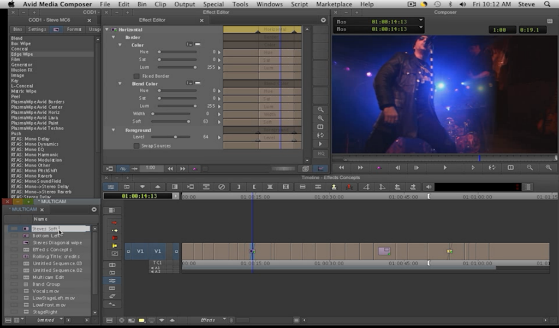The width and height of the screenshot is (559, 328).
Task: Click yellow Extract/Splice-in segment arrow
Action: pos(114,231)
